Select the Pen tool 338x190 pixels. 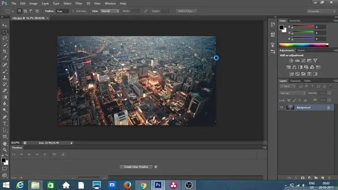point(5,117)
